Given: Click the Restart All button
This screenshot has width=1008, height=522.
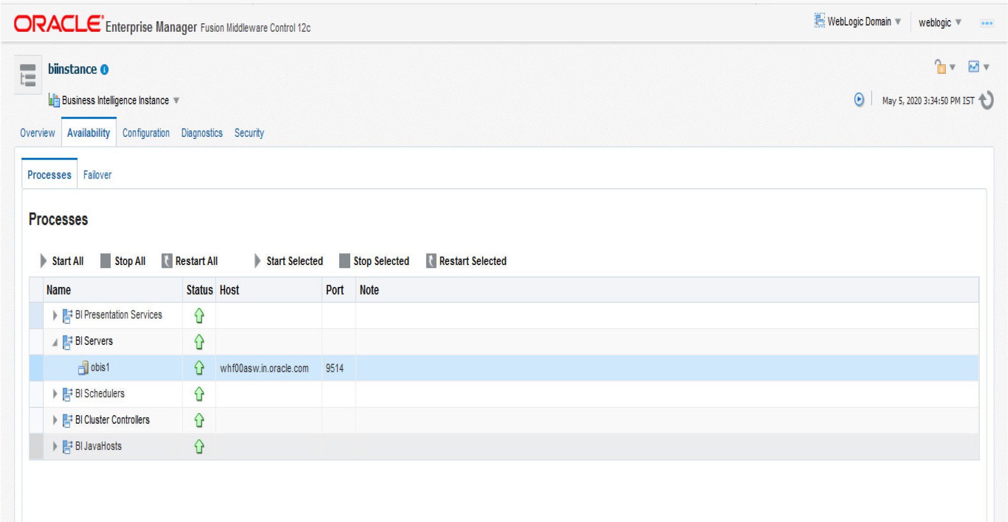Looking at the screenshot, I should (x=190, y=261).
